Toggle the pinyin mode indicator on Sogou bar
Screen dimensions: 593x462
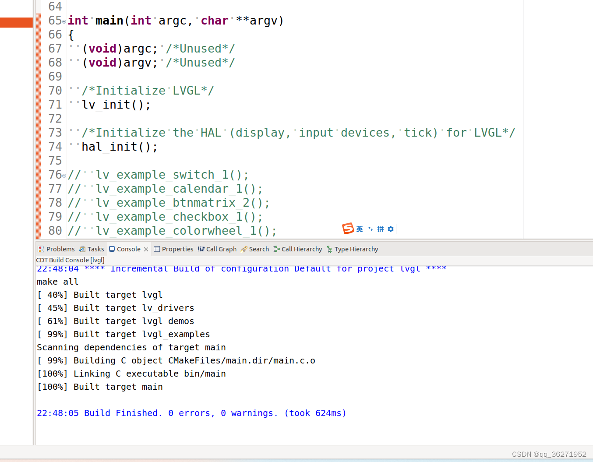point(381,229)
